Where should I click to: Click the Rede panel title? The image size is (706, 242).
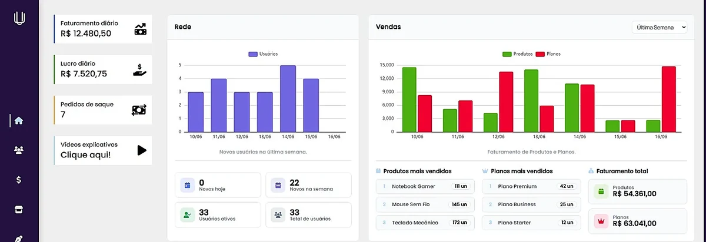(183, 26)
